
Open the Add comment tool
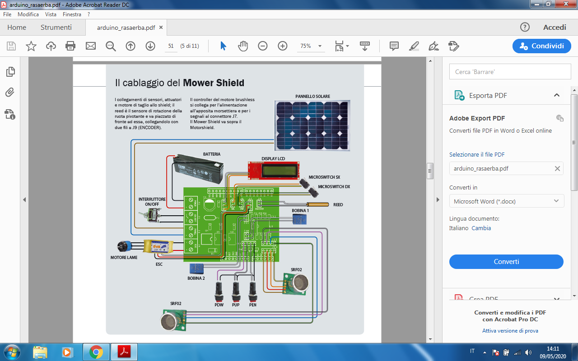[394, 46]
